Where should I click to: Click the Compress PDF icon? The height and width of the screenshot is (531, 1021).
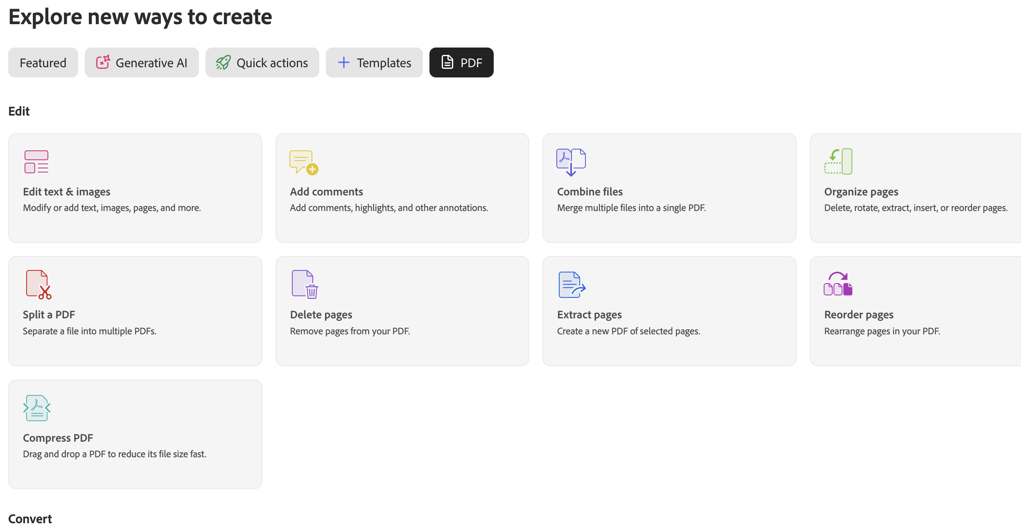click(37, 408)
